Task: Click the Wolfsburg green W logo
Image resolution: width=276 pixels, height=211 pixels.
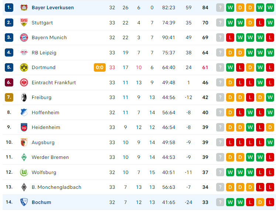Action: click(24, 172)
